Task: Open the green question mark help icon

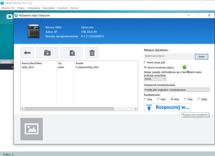Action: point(184,67)
